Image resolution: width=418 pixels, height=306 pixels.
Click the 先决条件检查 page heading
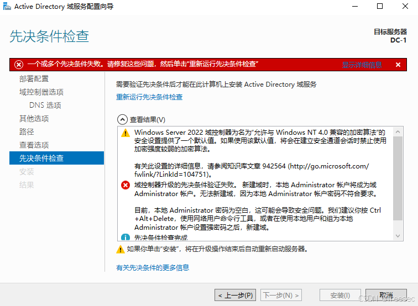(49, 36)
